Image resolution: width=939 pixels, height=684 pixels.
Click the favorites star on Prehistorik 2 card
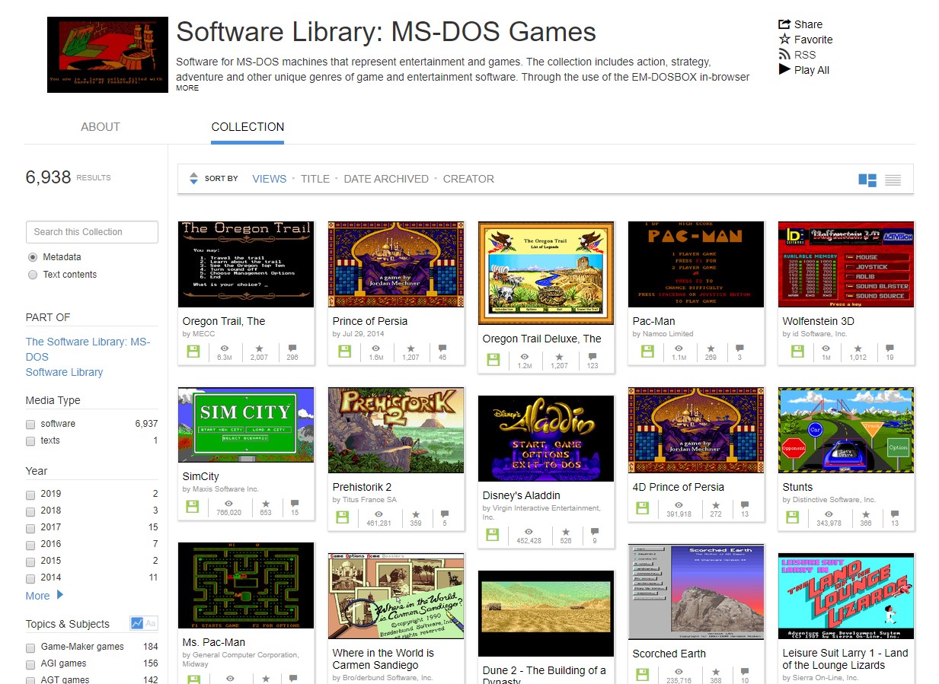click(416, 514)
